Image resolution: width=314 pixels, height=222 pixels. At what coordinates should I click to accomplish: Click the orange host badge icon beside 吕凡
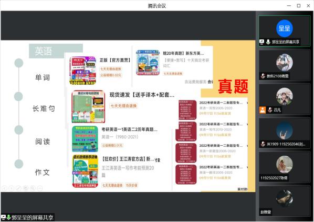(263, 110)
